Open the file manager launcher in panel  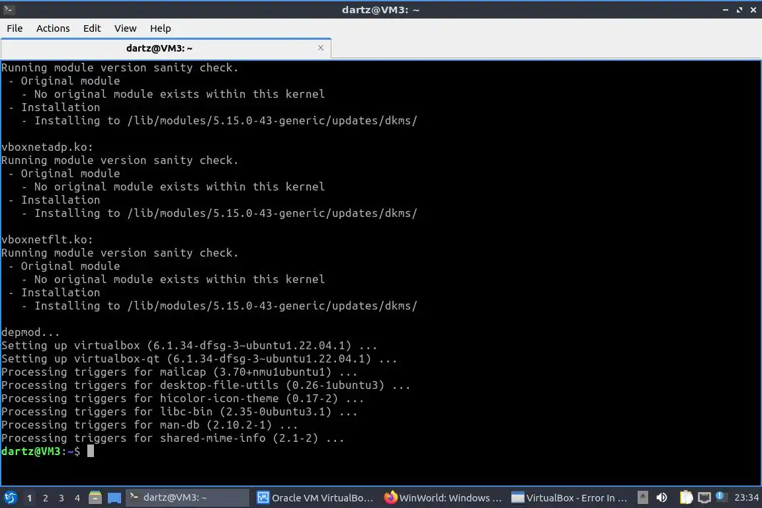[95, 498]
